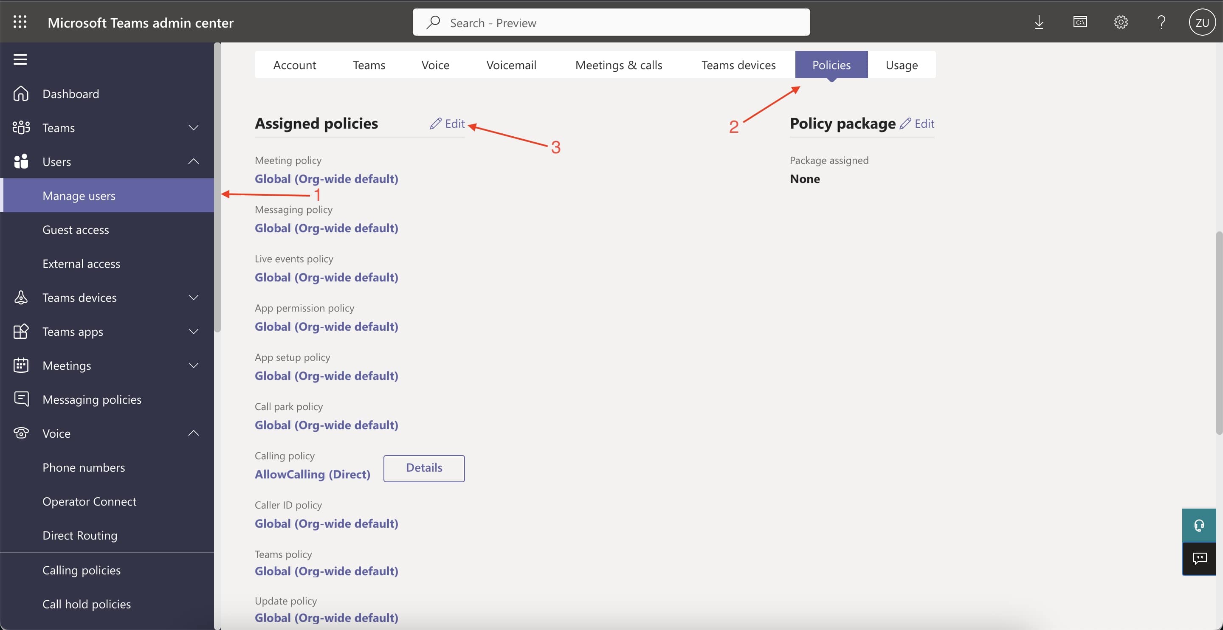Expand the Meetings section in sidebar
The width and height of the screenshot is (1223, 630).
pos(193,365)
